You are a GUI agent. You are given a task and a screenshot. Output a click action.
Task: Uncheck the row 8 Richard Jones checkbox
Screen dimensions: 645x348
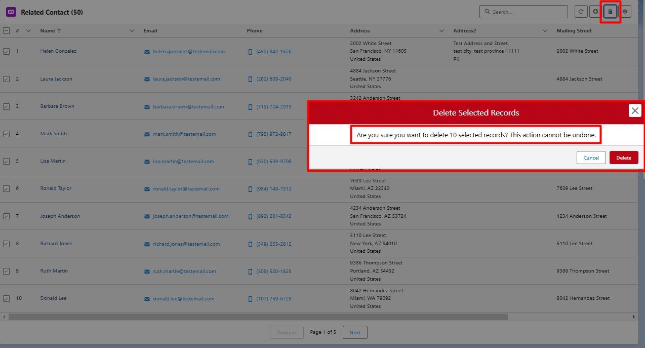[x=6, y=244]
